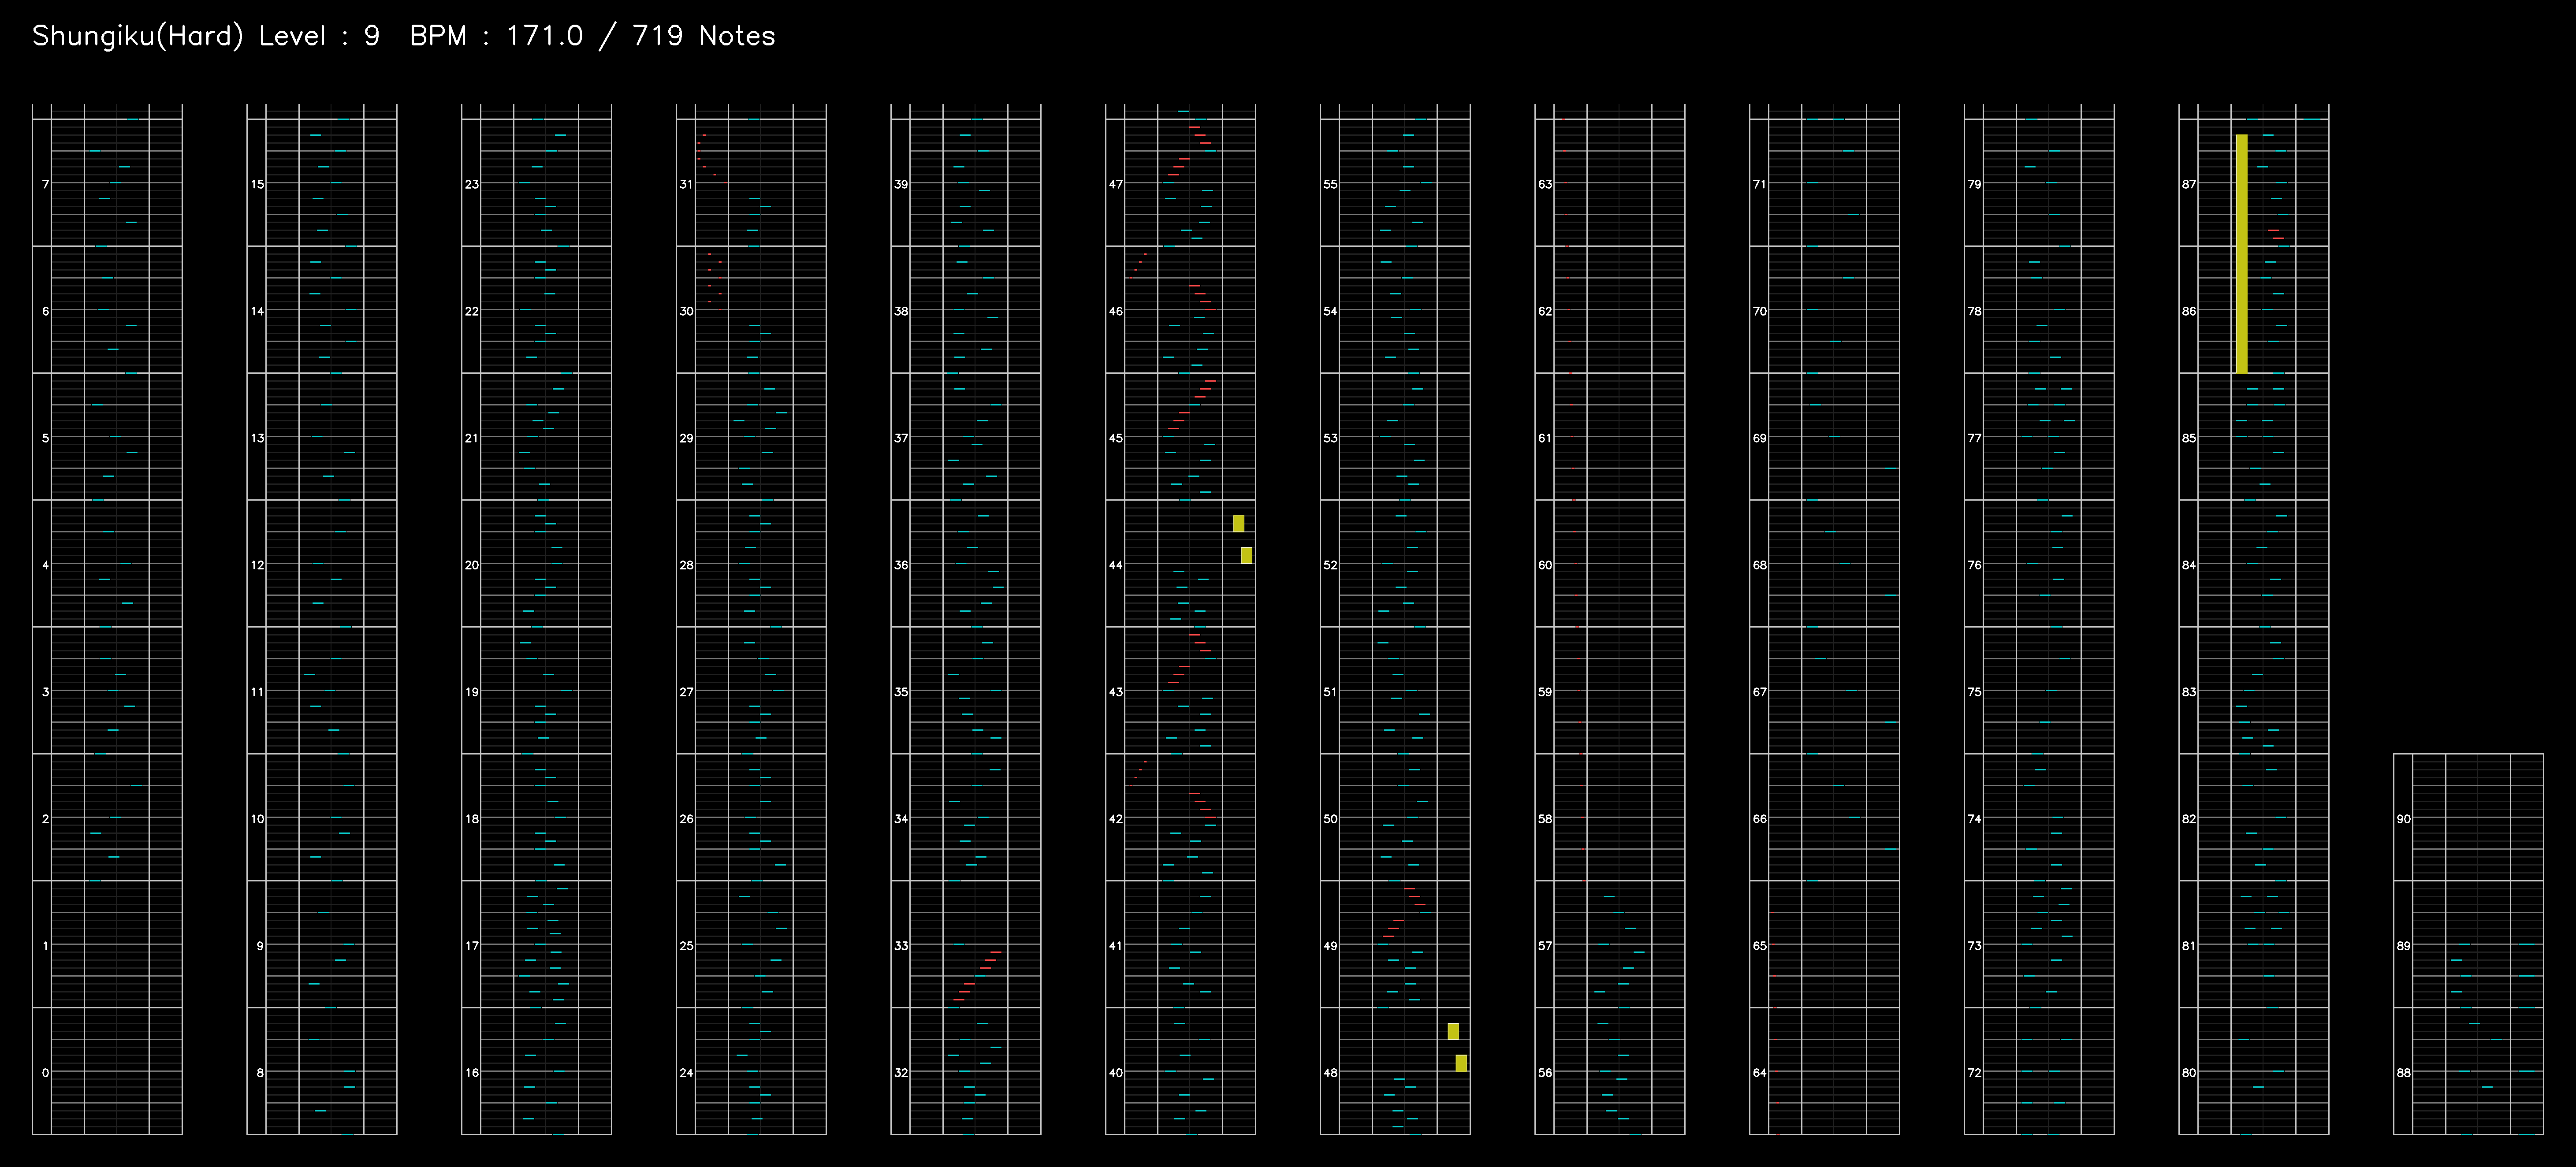Click measure number label '0'
Screen dimensions: 2576x1167
pyautogui.click(x=45, y=1073)
